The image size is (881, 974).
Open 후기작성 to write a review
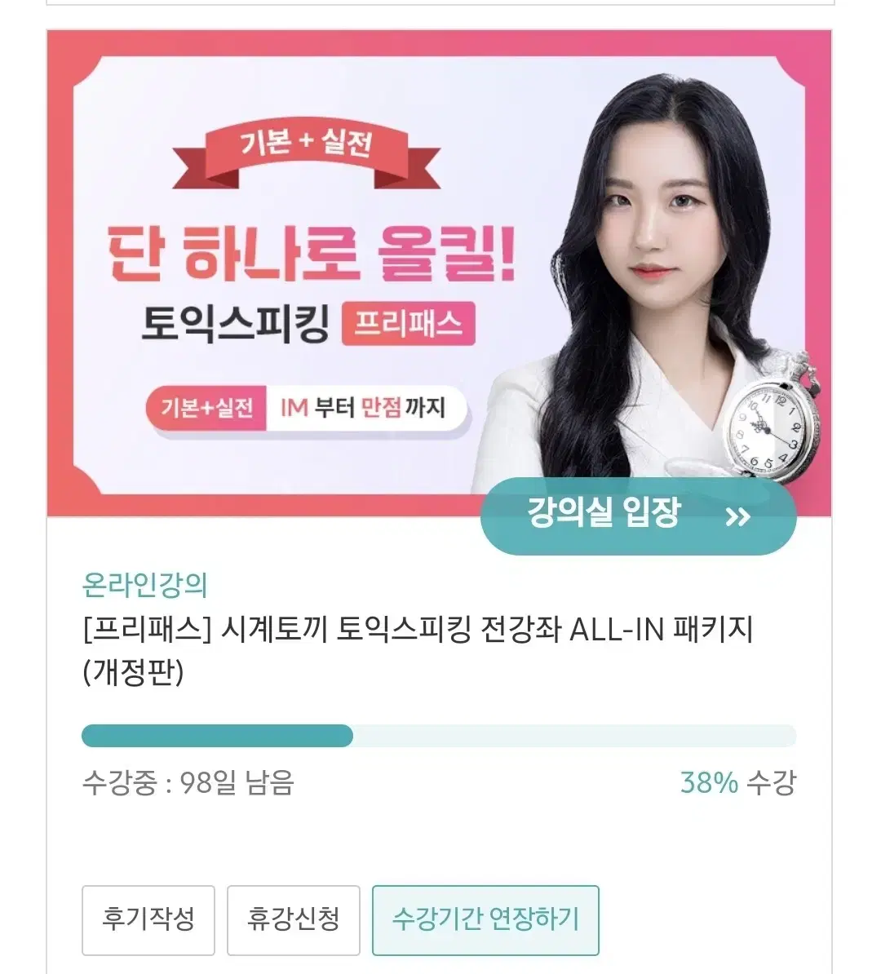coord(148,920)
